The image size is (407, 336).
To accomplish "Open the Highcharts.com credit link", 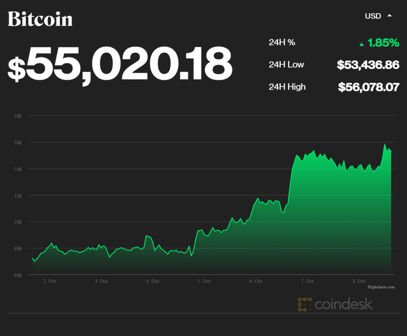I will 381,287.
